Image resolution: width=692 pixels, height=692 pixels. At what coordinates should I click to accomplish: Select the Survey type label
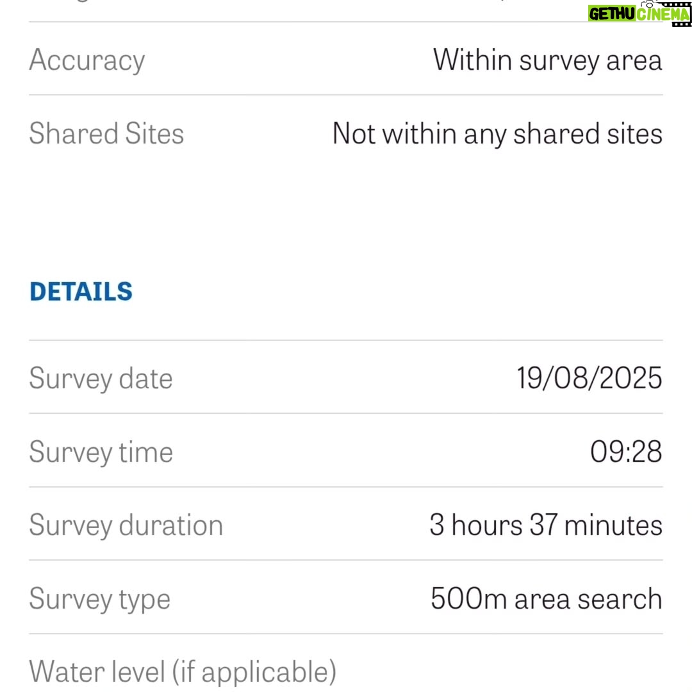(x=100, y=599)
